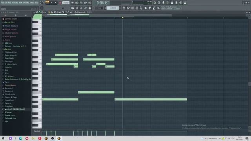This screenshot has height=141, width=251.
Task: Toggle countdown before recording
Action: [x=81, y=3]
